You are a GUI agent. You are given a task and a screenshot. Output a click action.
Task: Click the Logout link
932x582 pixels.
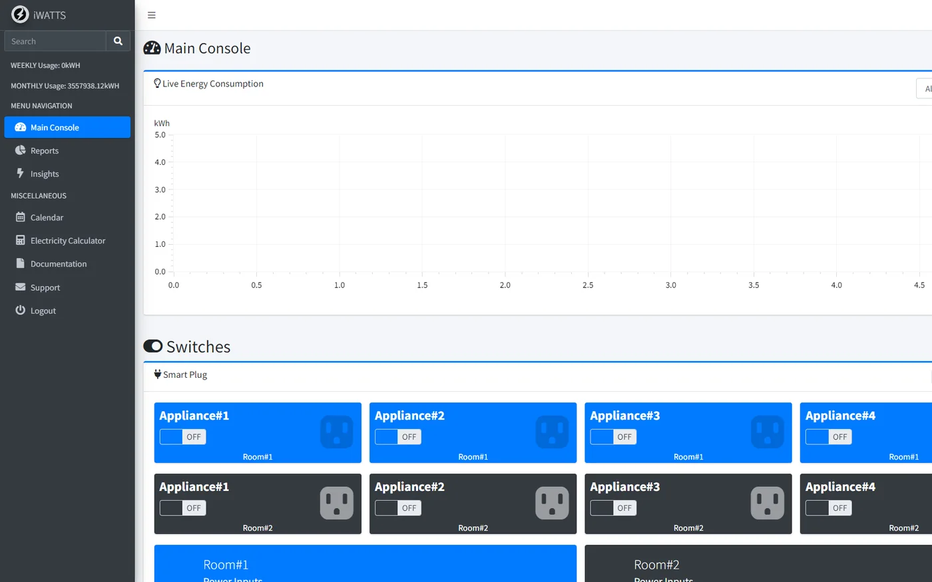pyautogui.click(x=67, y=311)
